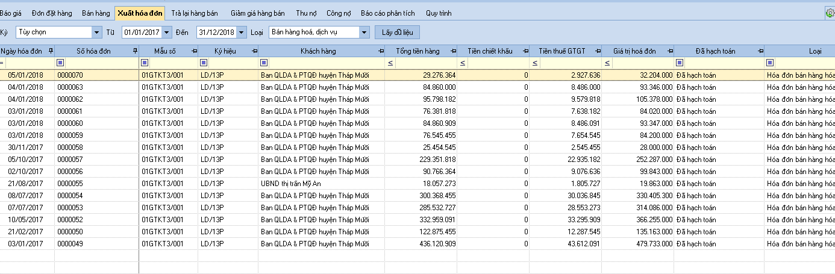The width and height of the screenshot is (835, 274).
Task: Go to Công nợ tab
Action: (x=339, y=13)
